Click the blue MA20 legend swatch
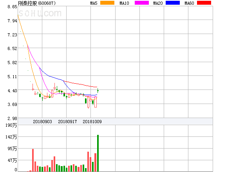This screenshot has width=235, height=172. pyautogui.click(x=173, y=3)
